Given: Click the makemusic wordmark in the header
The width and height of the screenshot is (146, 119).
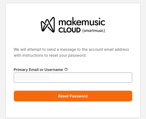Looking at the screenshot, I should coord(82,22).
